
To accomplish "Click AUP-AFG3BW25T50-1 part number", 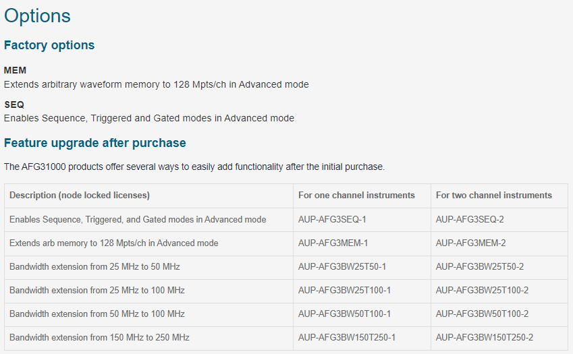I will click(342, 267).
